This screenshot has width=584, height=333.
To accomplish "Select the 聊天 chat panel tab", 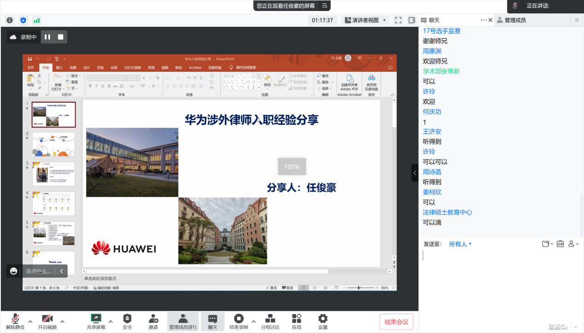I will [x=434, y=20].
